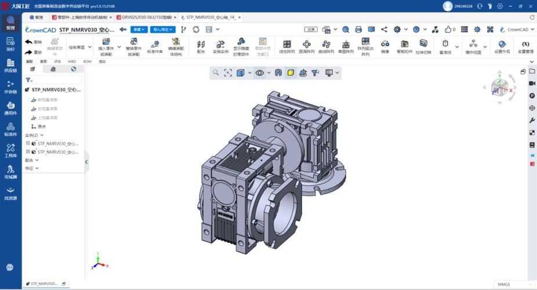Switch to the BOM ribbon tab
Viewport: 537px width, 290px height.
tap(88, 61)
